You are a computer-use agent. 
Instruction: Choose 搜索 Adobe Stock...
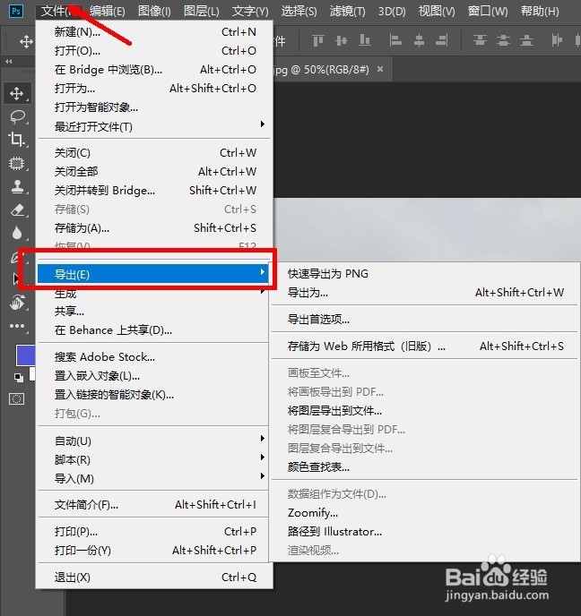tap(153, 357)
